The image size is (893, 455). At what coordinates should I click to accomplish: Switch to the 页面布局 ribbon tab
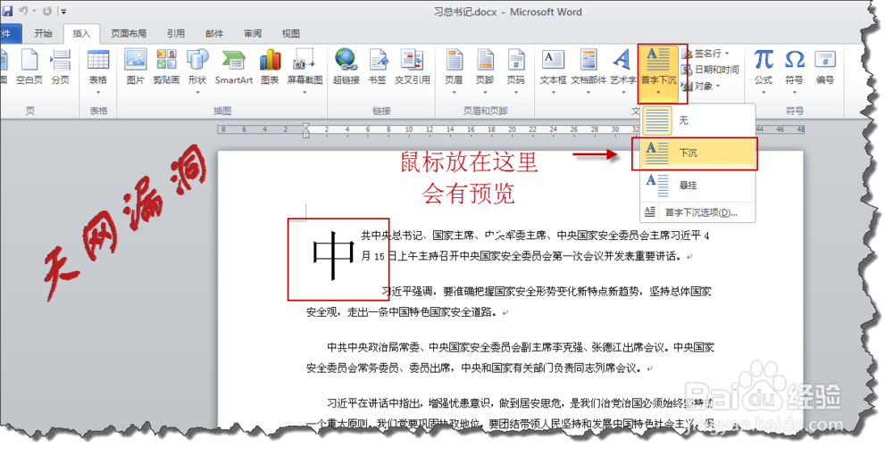[x=129, y=34]
